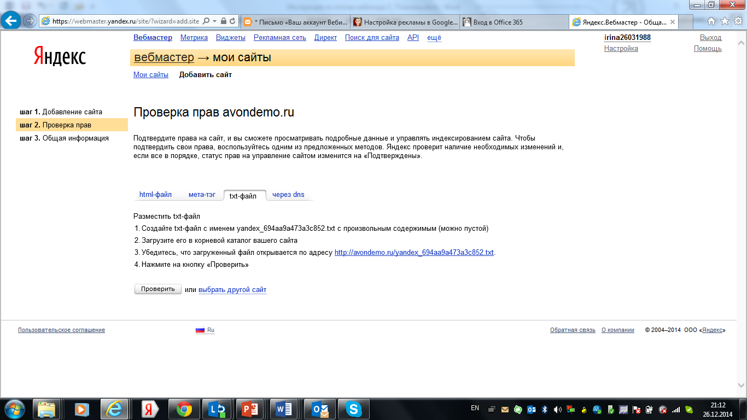Open Yandex browser from taskbar
The width and height of the screenshot is (747, 420).
click(149, 409)
